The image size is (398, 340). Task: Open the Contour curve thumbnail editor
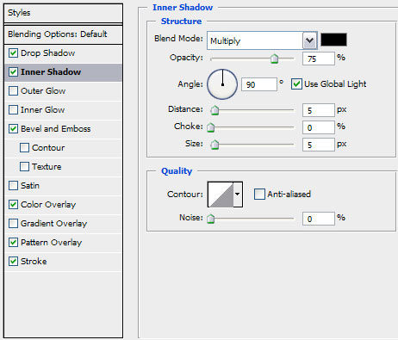(221, 195)
